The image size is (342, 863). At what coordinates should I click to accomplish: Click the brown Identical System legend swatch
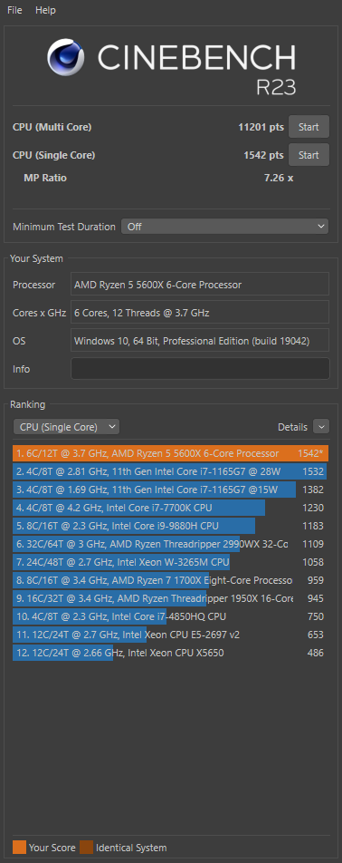(x=87, y=847)
